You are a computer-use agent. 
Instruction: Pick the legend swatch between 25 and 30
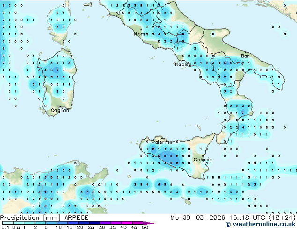[94, 223]
